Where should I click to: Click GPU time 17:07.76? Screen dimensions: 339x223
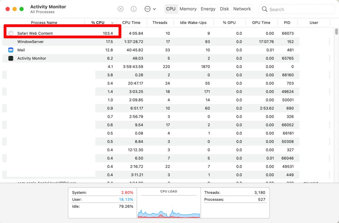[266, 42]
